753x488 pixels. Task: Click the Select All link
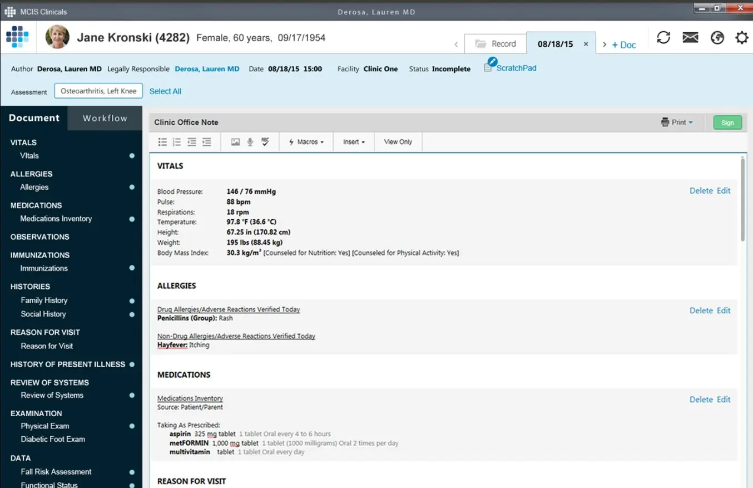click(x=165, y=91)
